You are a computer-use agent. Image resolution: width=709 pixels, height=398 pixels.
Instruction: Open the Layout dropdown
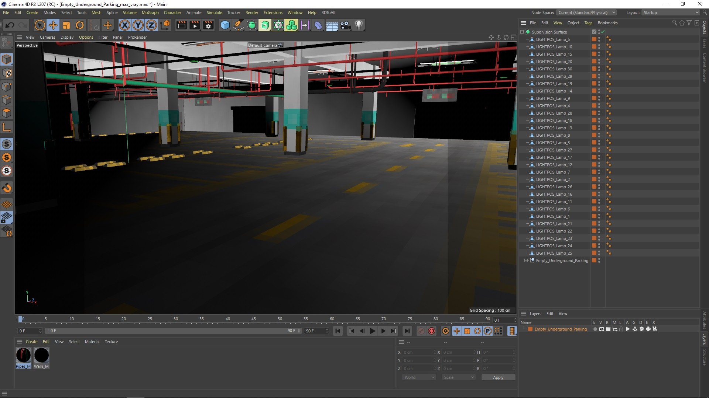[x=670, y=13]
